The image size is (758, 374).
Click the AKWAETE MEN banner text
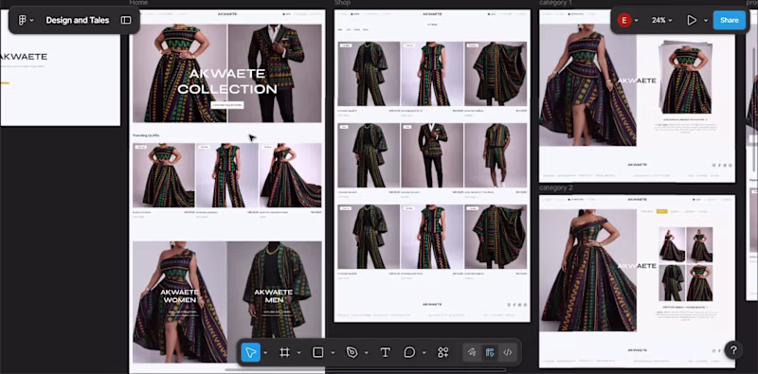point(274,295)
